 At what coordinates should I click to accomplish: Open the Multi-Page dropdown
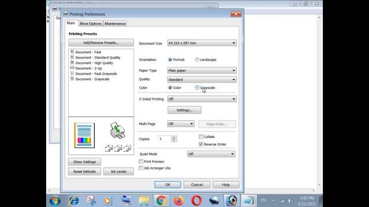[180, 124]
